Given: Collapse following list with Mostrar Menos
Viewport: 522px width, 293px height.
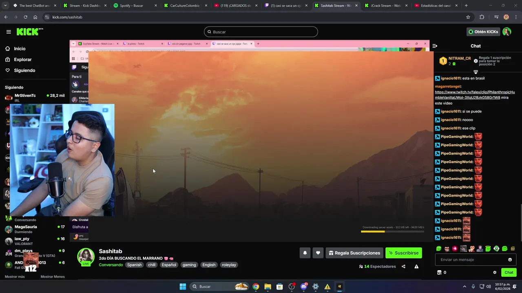Looking at the screenshot, I should [x=53, y=277].
